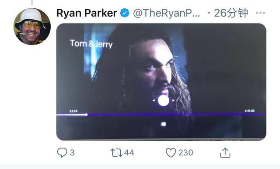Click the 11:14 elapsed time label

click(73, 111)
